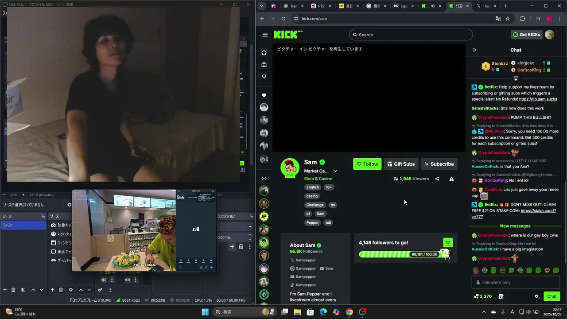Open the Slots & Casino category link
Viewport: 567px width, 319px height.
pos(318,179)
